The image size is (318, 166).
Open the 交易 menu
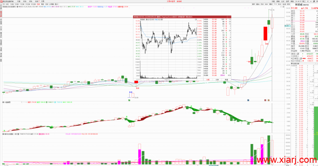pos(43,1)
